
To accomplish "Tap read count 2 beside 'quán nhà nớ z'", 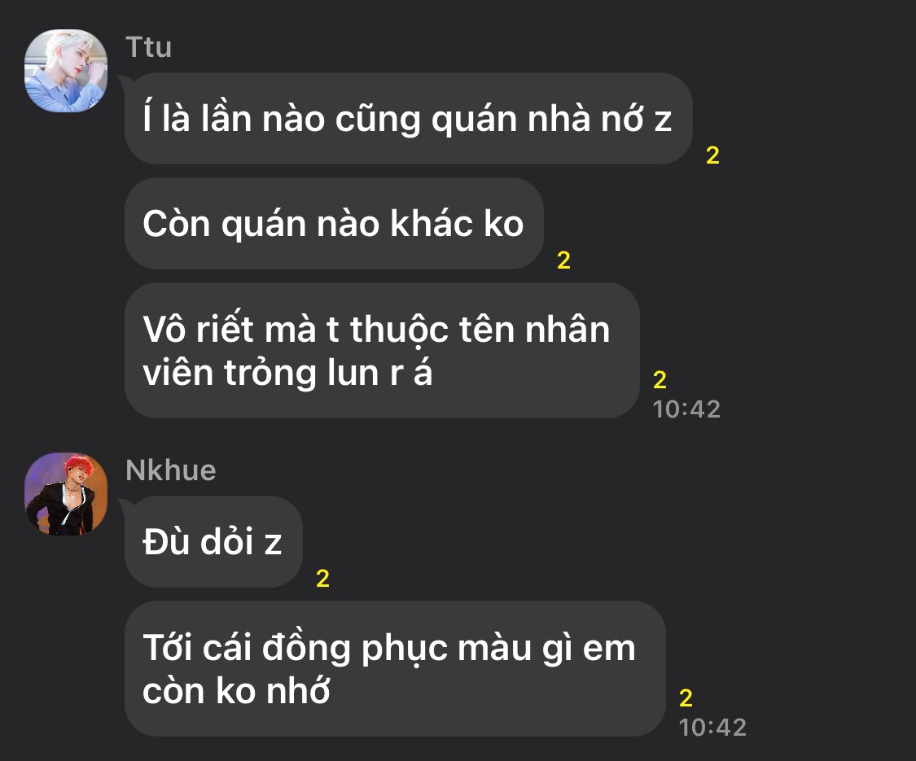I will click(x=712, y=155).
